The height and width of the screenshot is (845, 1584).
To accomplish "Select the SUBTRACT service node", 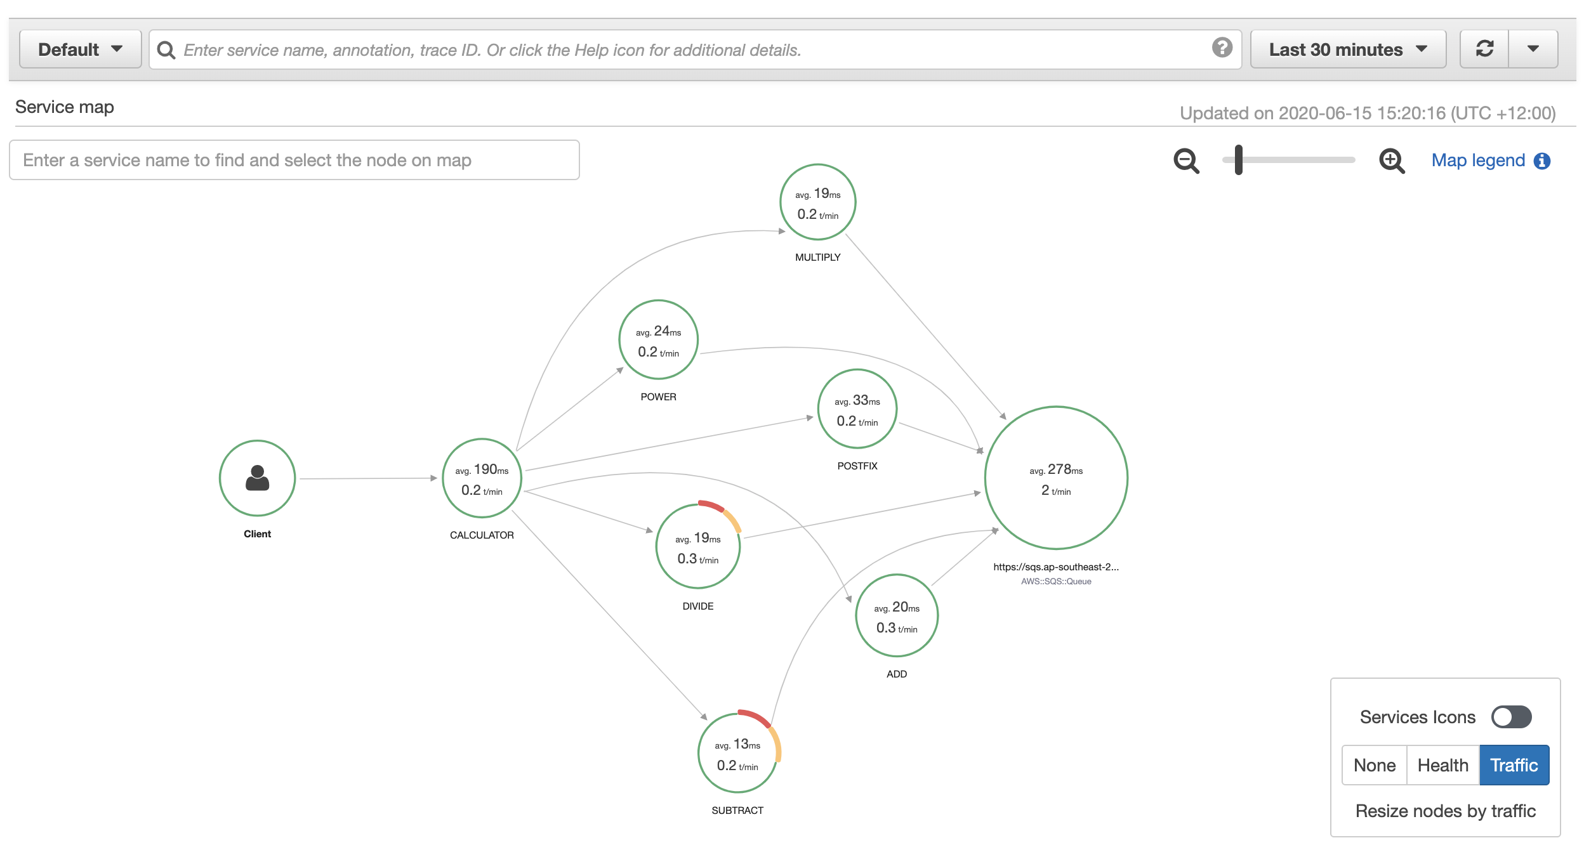I will tap(737, 754).
